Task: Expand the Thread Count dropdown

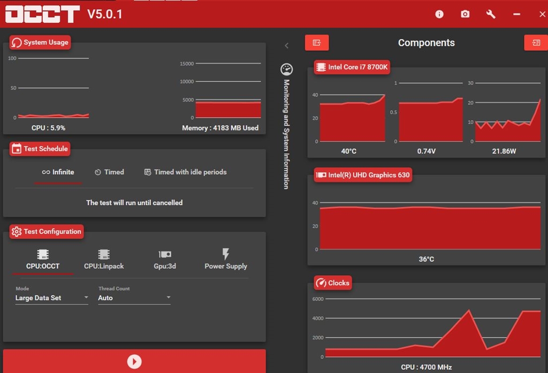Action: [134, 298]
